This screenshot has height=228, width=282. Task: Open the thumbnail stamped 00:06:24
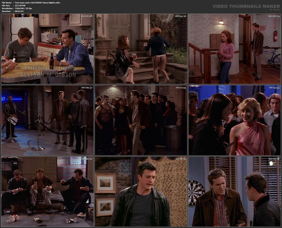pyautogui.click(x=234, y=49)
